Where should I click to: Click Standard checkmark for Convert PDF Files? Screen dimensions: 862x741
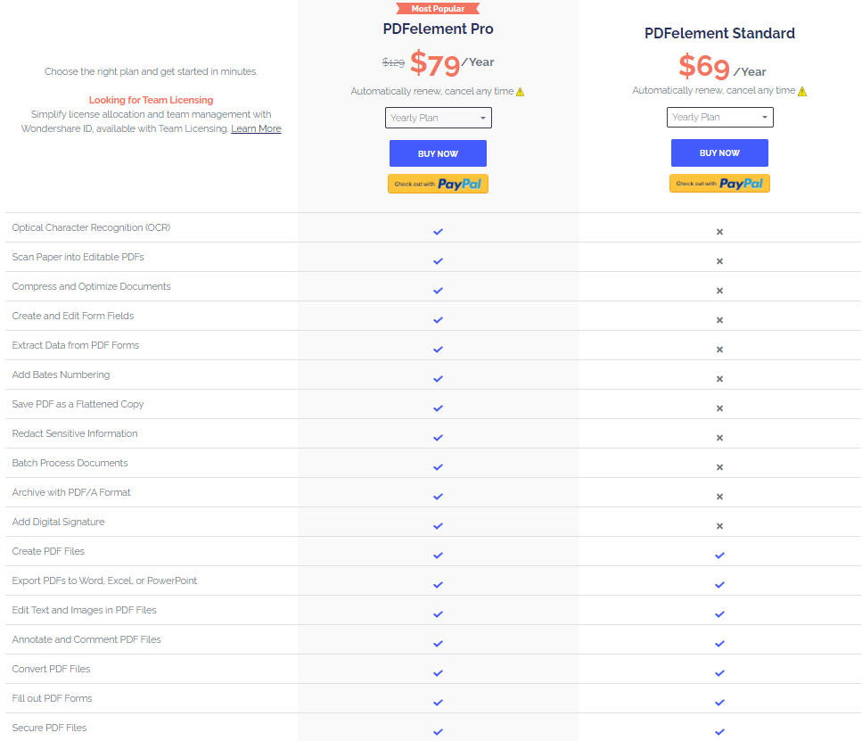[719, 673]
